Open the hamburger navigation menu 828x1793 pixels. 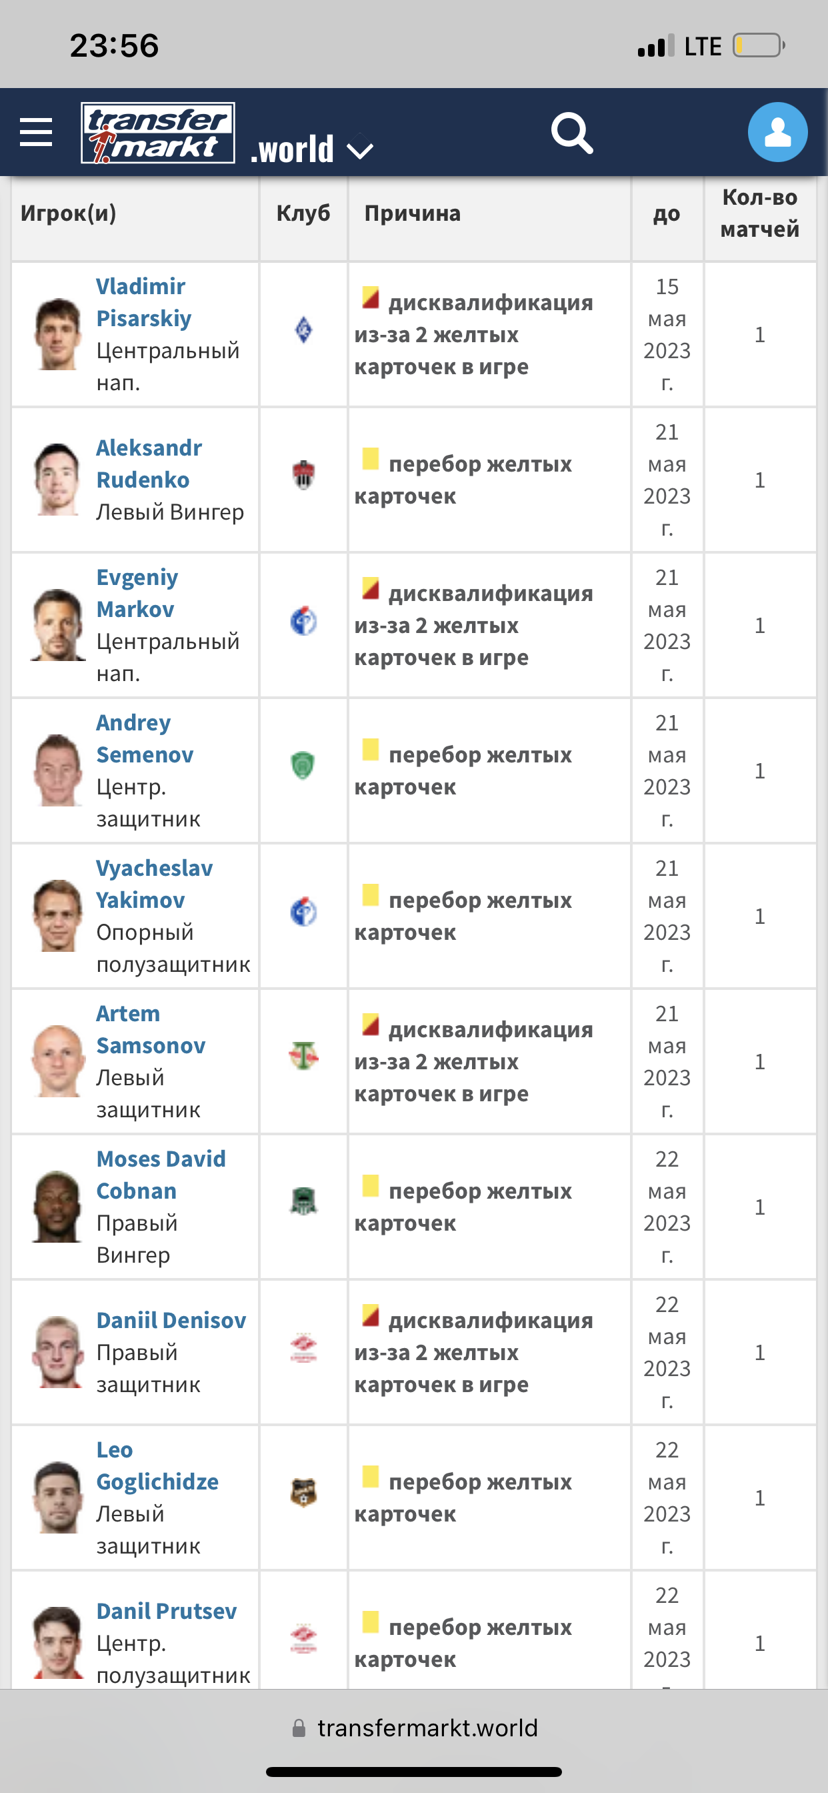(x=36, y=132)
